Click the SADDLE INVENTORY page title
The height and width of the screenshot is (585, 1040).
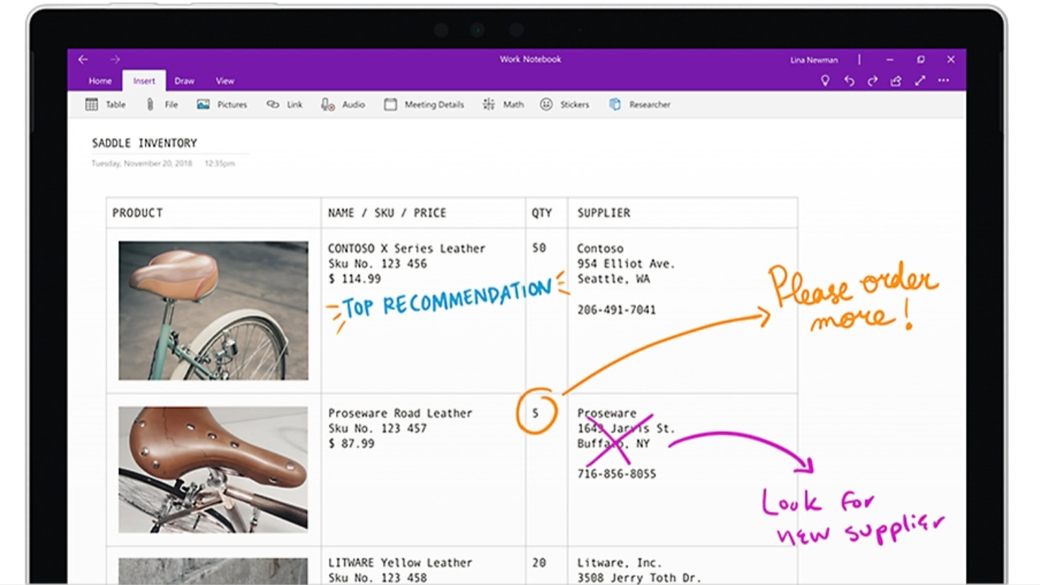tap(145, 143)
